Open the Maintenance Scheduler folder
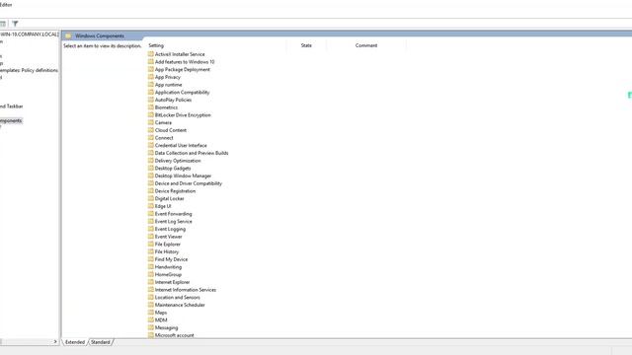This screenshot has height=355, width=632. 177,305
